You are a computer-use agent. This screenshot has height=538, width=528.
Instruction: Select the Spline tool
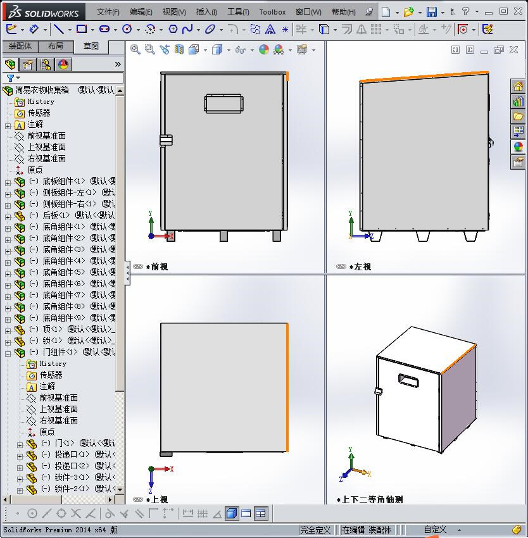point(187,29)
